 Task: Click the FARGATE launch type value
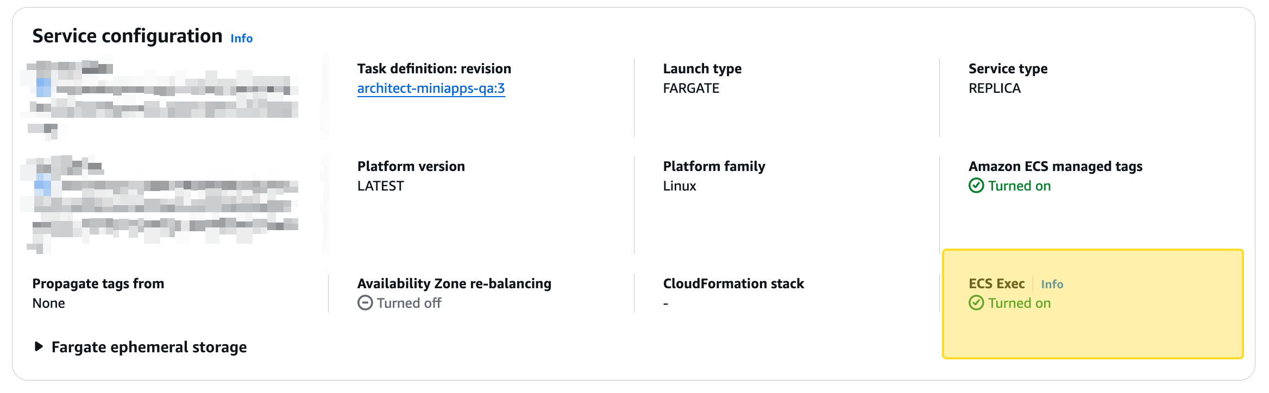coord(691,88)
